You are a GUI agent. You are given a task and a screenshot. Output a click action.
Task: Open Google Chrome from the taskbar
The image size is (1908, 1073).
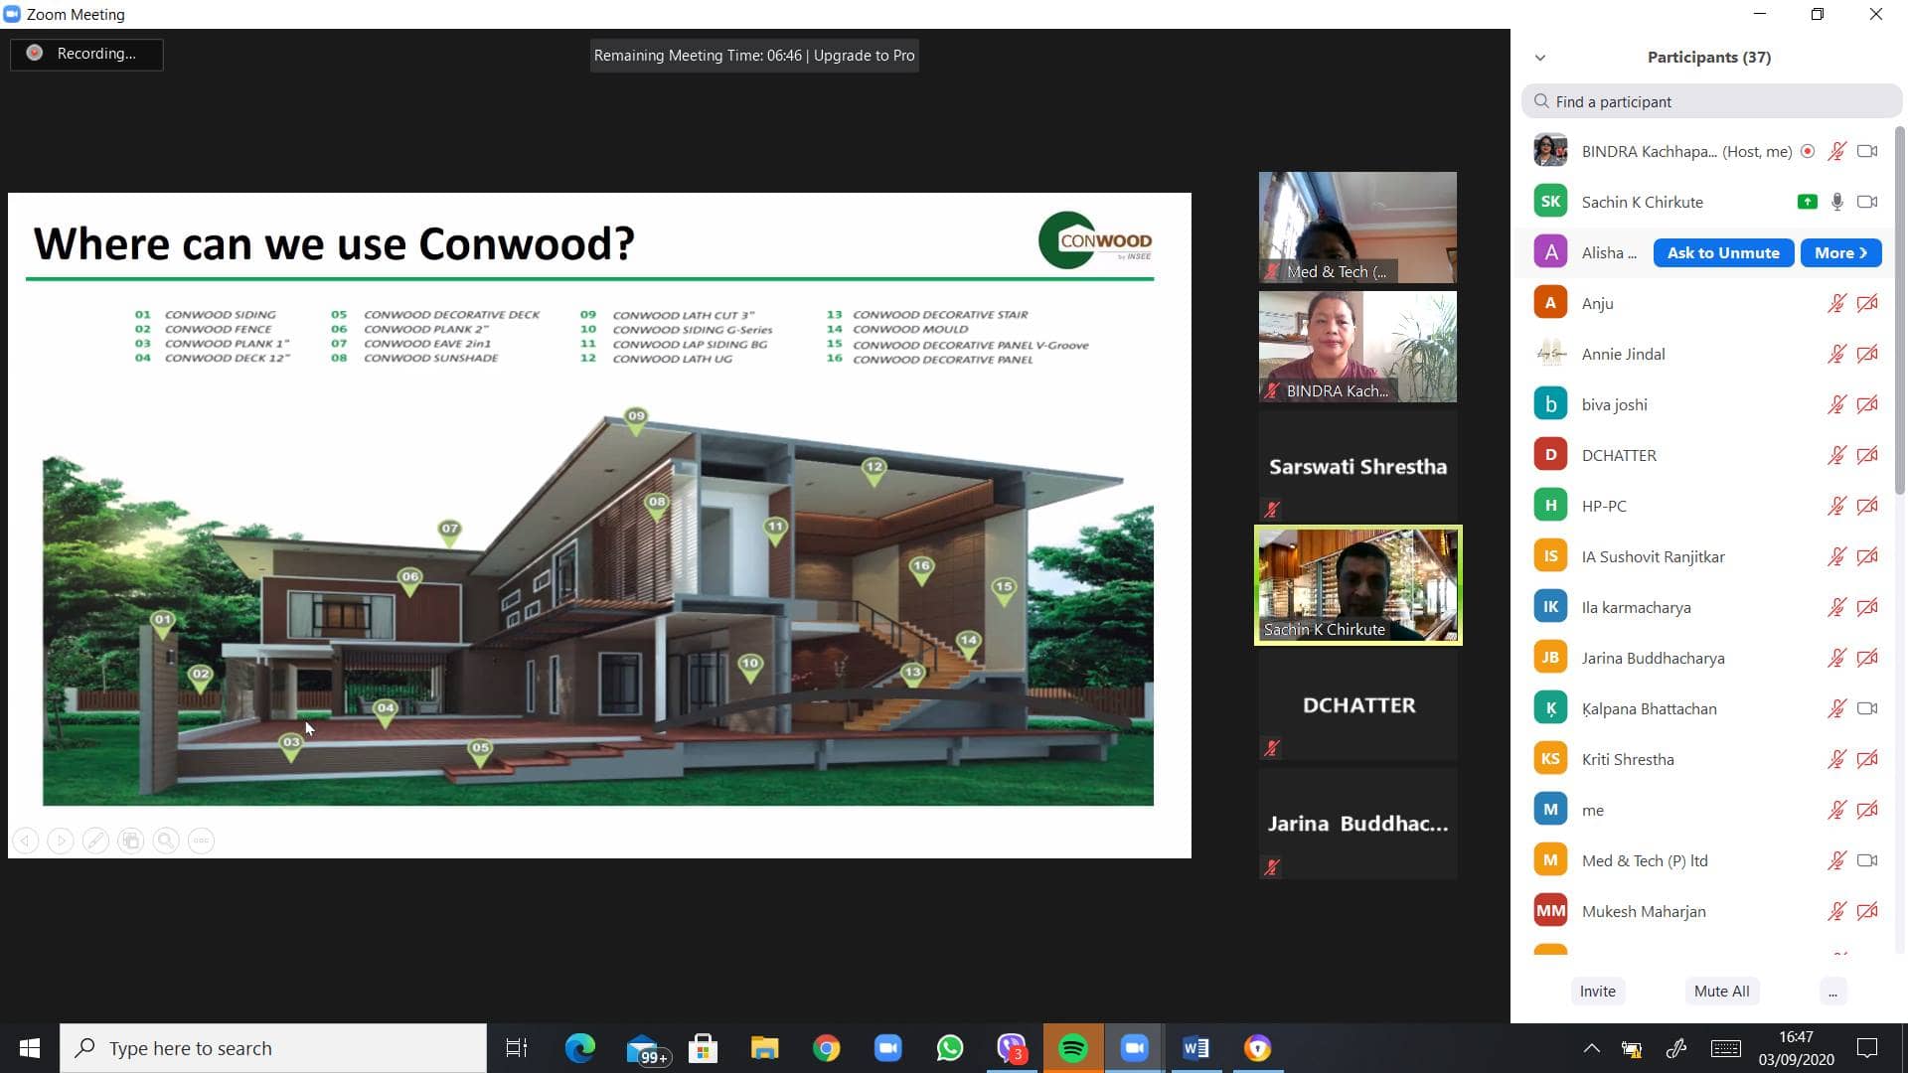tap(827, 1048)
